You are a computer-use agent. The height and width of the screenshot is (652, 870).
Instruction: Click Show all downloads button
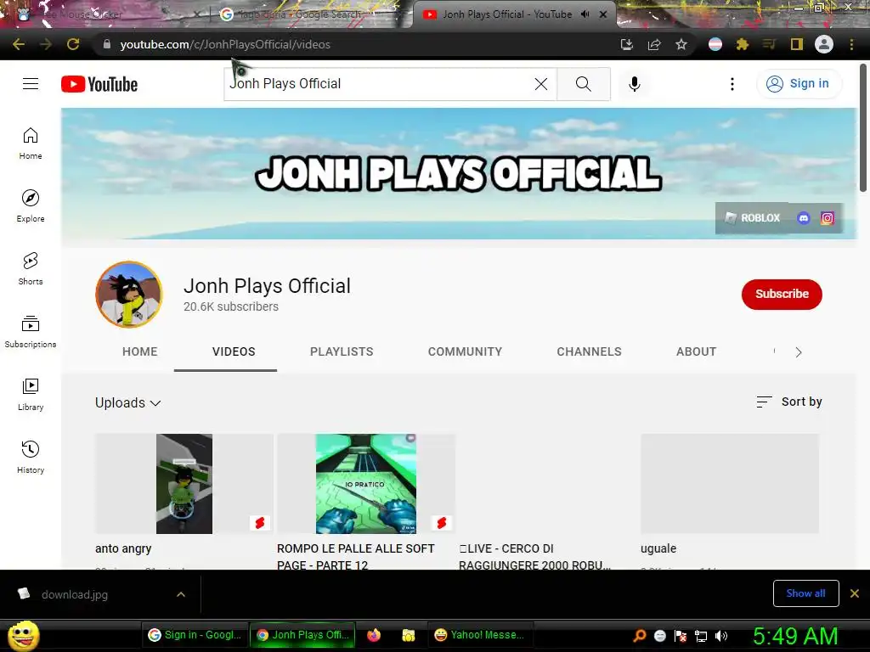[805, 593]
